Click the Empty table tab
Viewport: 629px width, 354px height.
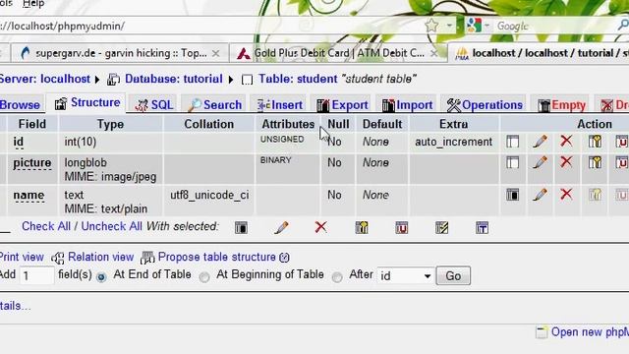(561, 105)
